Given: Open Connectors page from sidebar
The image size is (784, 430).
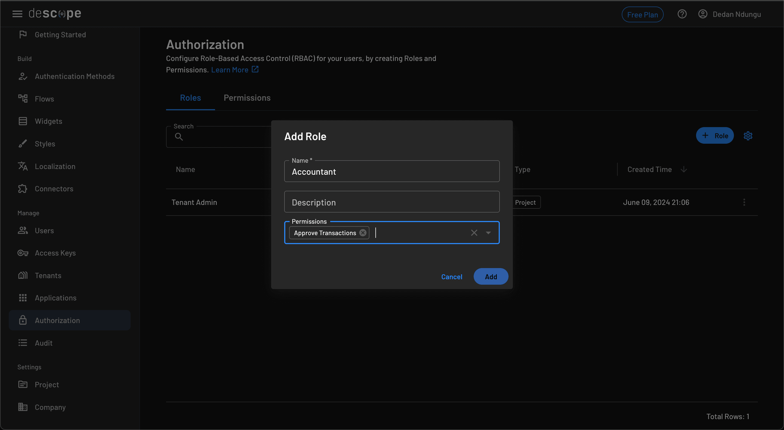Looking at the screenshot, I should (x=54, y=189).
